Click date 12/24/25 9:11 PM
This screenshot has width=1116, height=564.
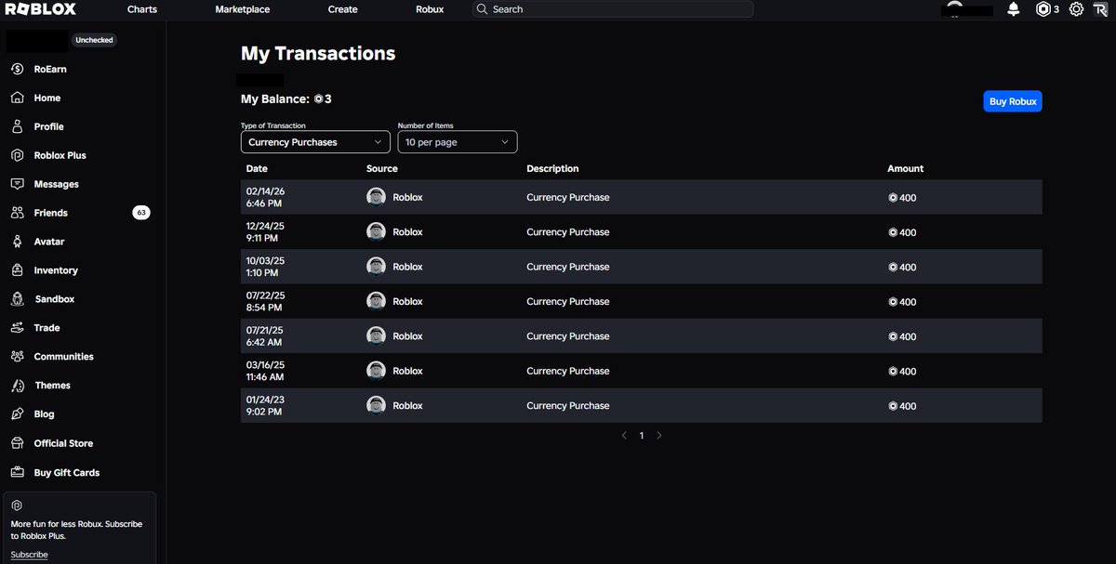tap(265, 232)
